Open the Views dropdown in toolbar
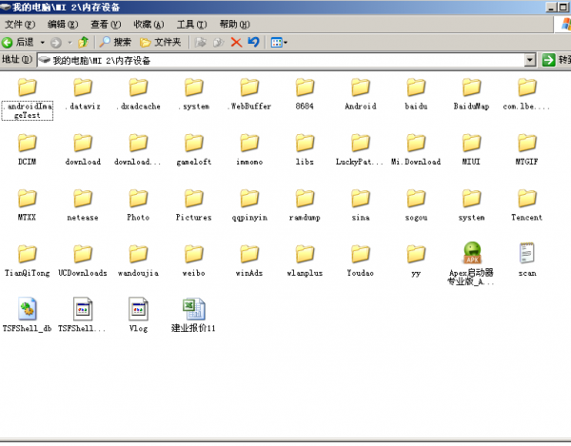571x446 pixels. (279, 42)
